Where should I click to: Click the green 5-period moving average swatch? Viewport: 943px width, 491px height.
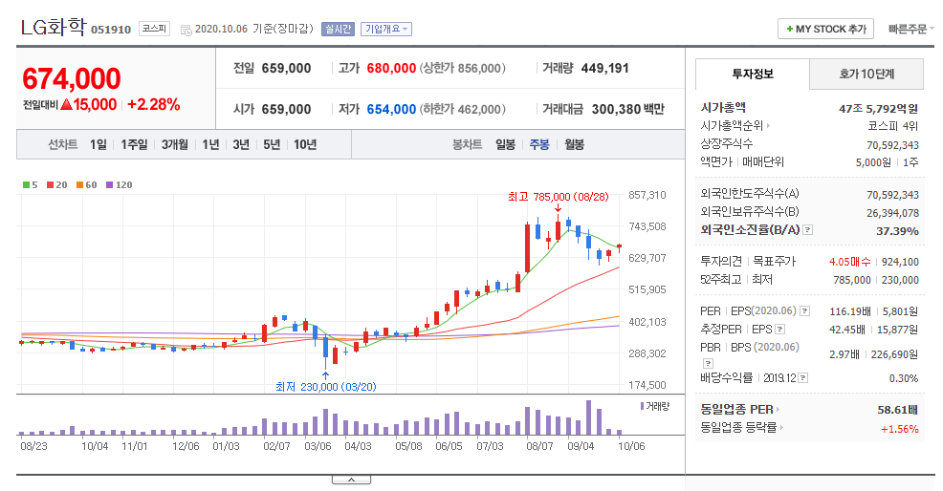(26, 185)
